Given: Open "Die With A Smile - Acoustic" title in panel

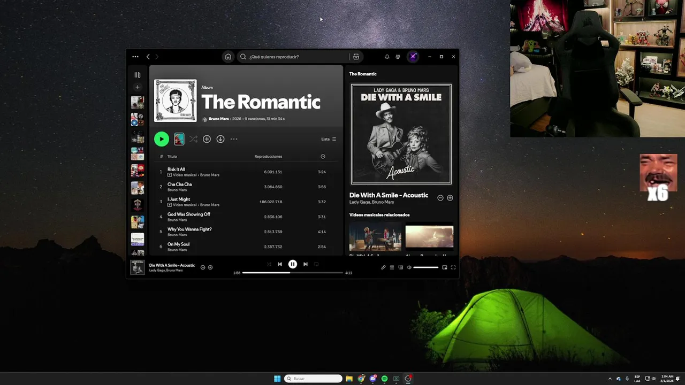Looking at the screenshot, I should coord(389,195).
